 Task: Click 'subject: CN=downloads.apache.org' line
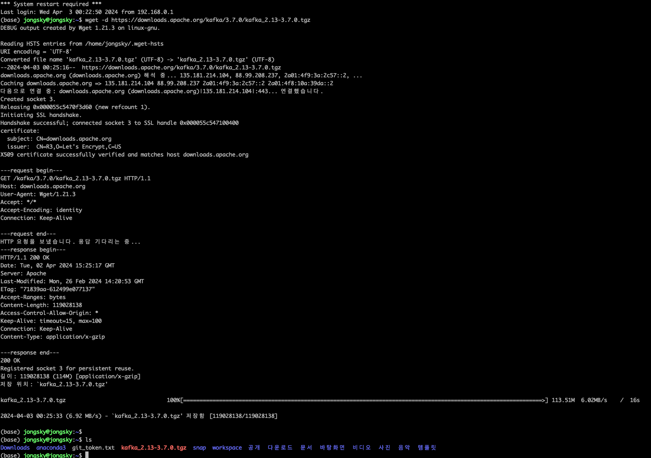coord(59,139)
